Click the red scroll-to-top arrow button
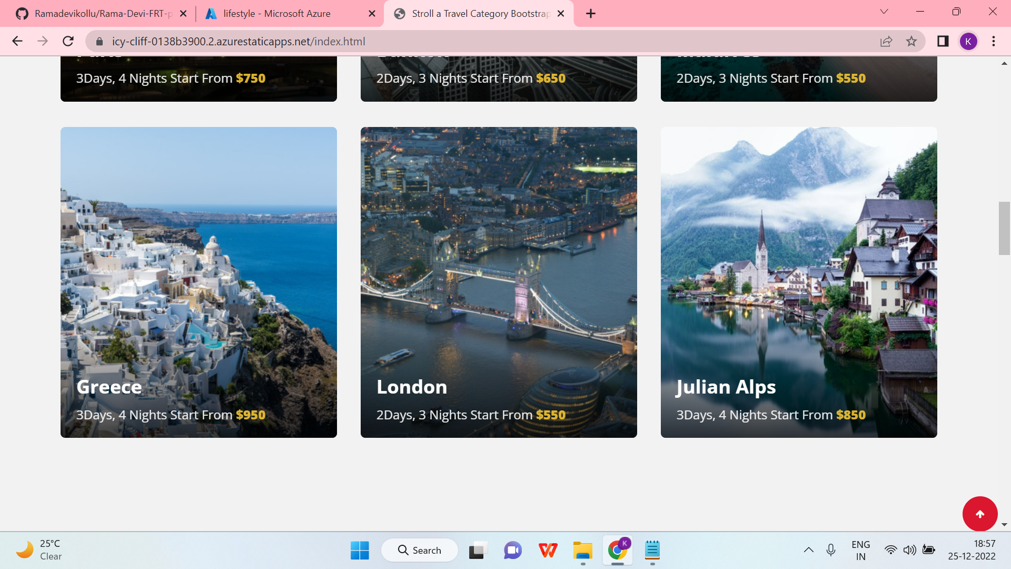Viewport: 1011px width, 569px height. (979, 514)
